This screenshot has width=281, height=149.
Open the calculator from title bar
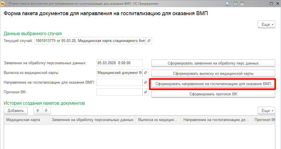click(235, 4)
